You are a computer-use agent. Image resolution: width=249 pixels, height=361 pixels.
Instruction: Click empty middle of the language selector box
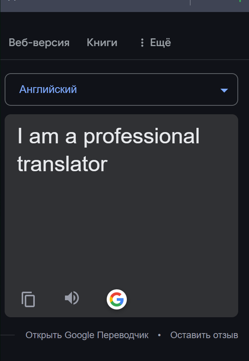tap(147, 89)
